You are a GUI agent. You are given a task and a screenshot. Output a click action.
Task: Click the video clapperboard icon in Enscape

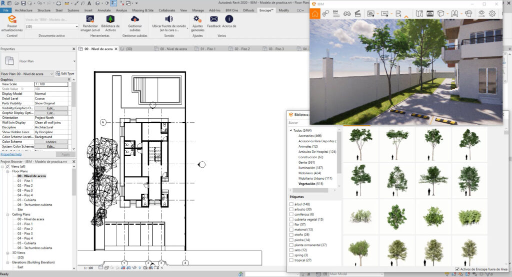click(x=358, y=14)
